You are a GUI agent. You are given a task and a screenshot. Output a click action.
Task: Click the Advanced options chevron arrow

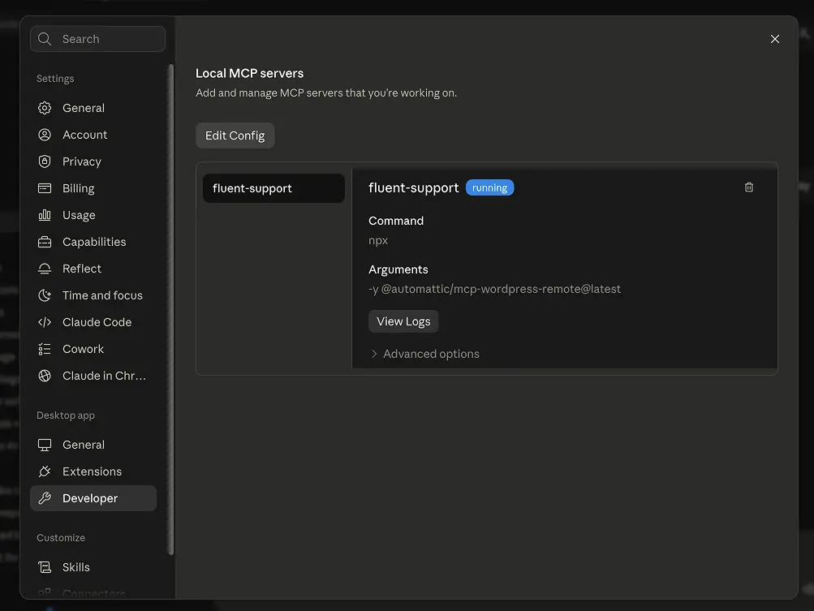click(x=374, y=354)
